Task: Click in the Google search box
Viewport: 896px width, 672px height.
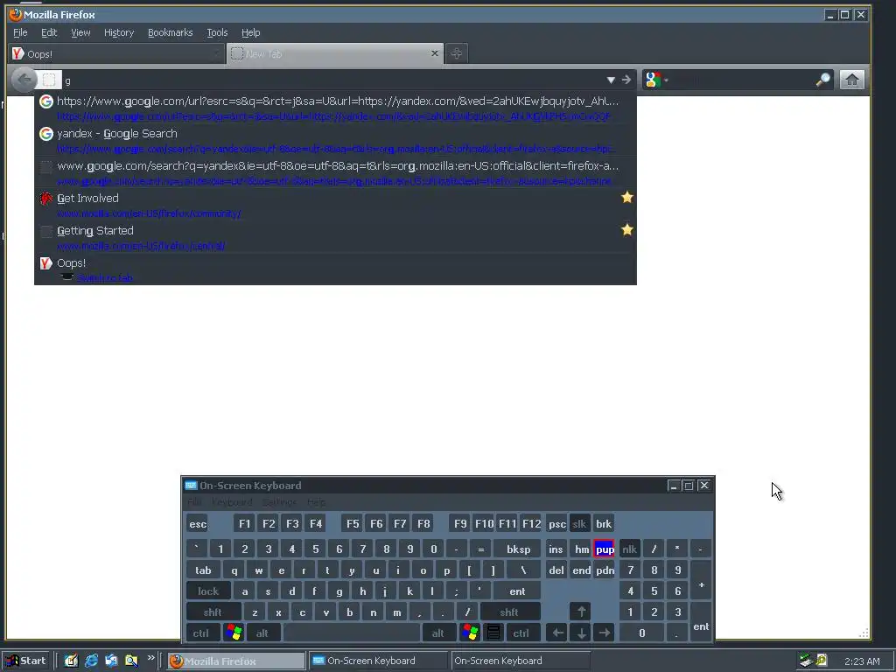Action: click(742, 80)
